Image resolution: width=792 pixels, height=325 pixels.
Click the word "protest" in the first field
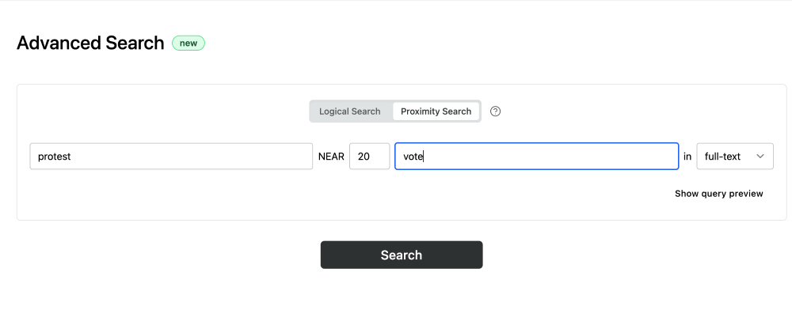(55, 157)
